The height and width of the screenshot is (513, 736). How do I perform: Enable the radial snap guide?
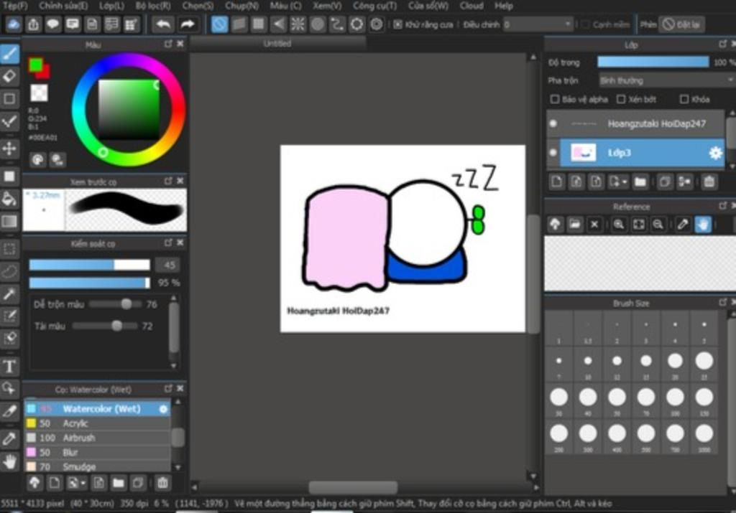[298, 24]
